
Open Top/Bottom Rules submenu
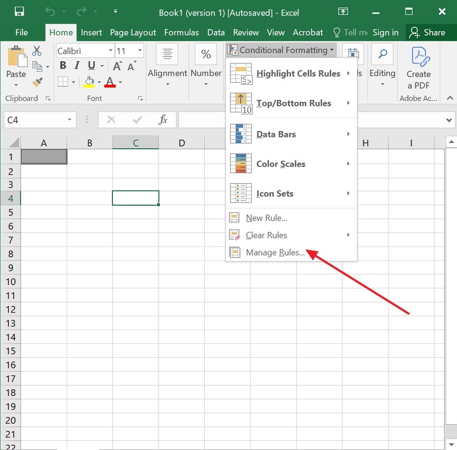(x=291, y=103)
